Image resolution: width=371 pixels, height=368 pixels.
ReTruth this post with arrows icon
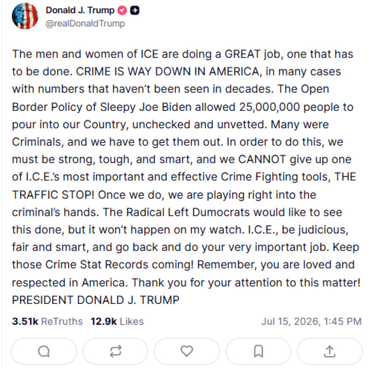click(116, 351)
